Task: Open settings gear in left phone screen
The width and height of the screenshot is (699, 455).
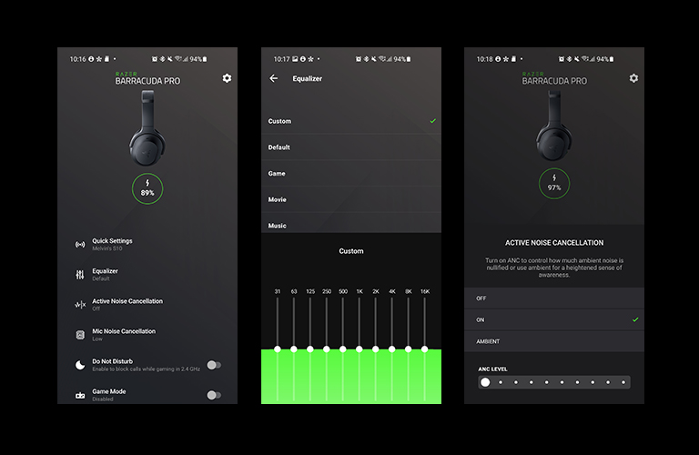Action: point(227,78)
